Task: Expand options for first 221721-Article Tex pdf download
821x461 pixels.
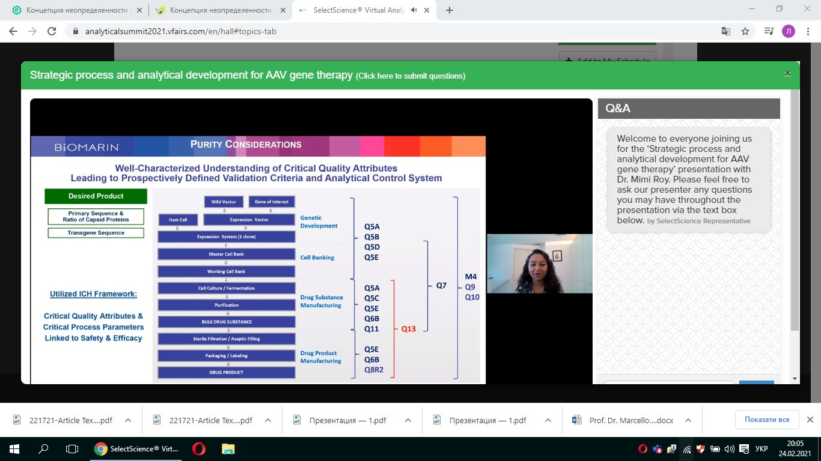Action: pyautogui.click(x=128, y=420)
